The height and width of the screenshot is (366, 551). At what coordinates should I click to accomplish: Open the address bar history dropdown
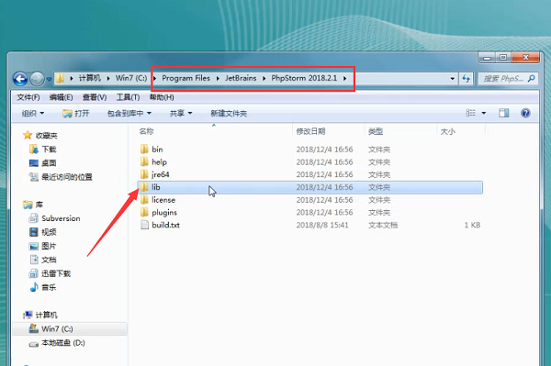click(453, 79)
